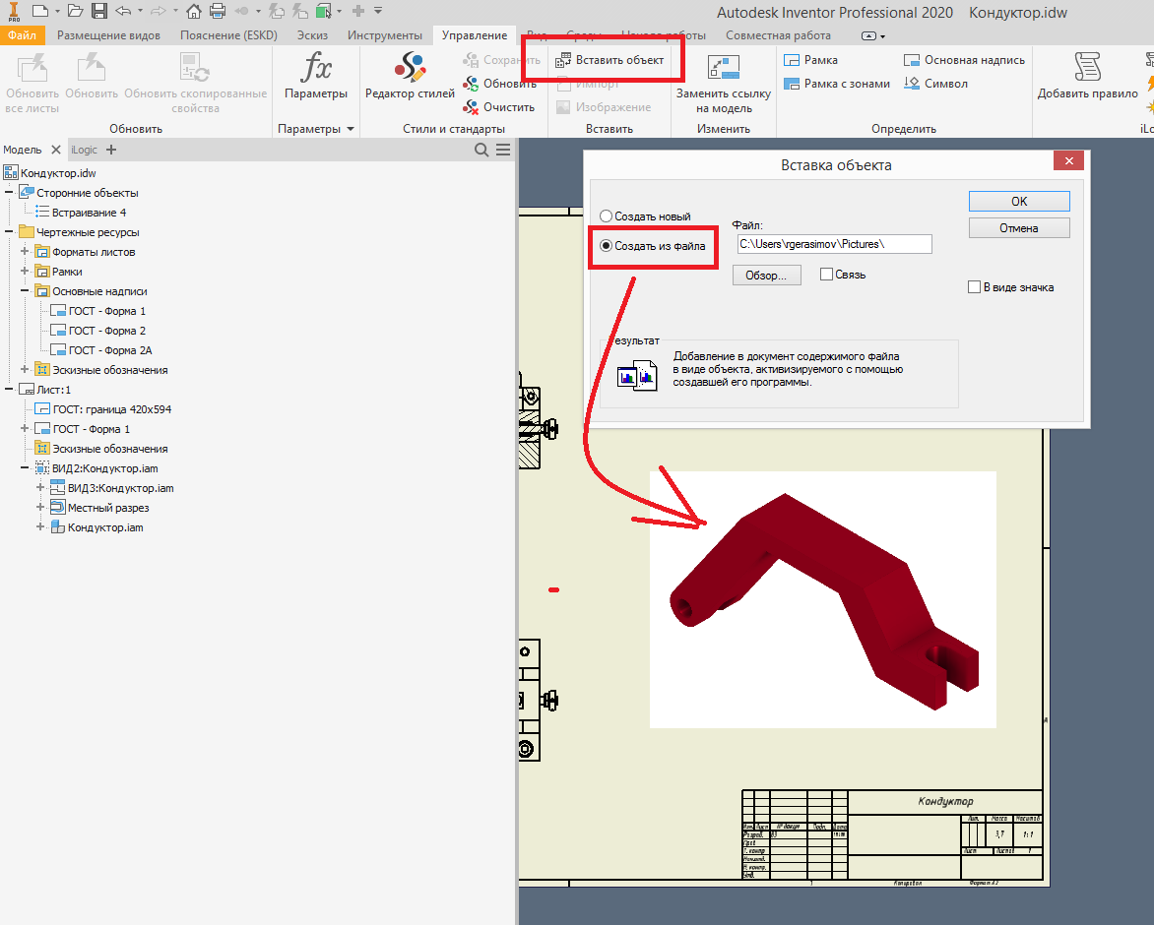Click OK in Вставка объекта dialog
Viewport: 1154px width, 925px height.
click(x=1019, y=202)
